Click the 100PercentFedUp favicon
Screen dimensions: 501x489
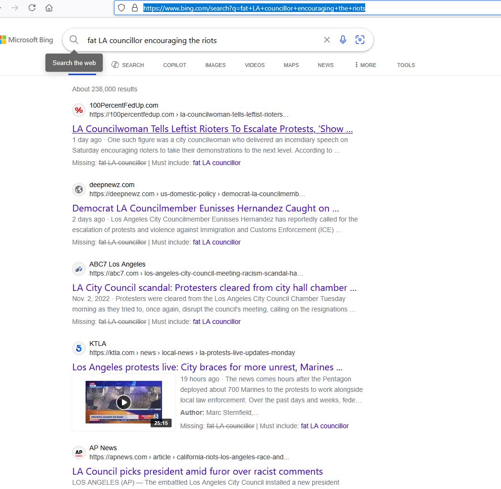pyautogui.click(x=78, y=110)
